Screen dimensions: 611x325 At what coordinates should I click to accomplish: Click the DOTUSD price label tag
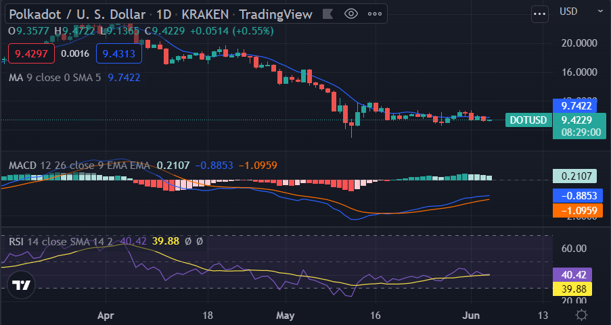pyautogui.click(x=528, y=120)
